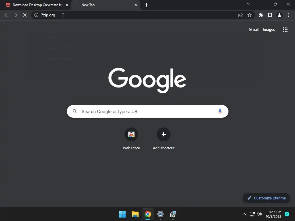Open the Settings gear on the taskbar

coord(160,214)
